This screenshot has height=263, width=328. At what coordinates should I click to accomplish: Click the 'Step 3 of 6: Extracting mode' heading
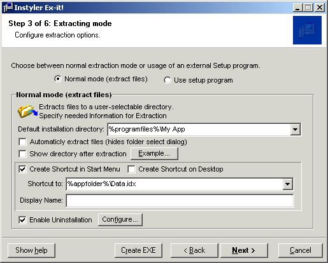[x=60, y=24]
